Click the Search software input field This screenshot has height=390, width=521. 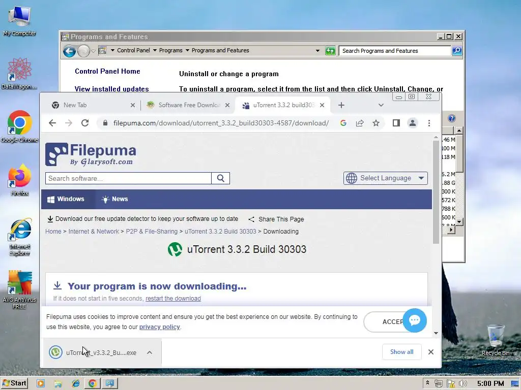pyautogui.click(x=128, y=178)
